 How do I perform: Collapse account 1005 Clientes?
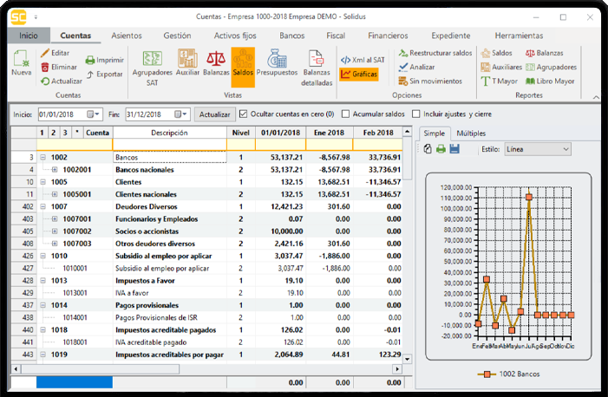(43, 182)
